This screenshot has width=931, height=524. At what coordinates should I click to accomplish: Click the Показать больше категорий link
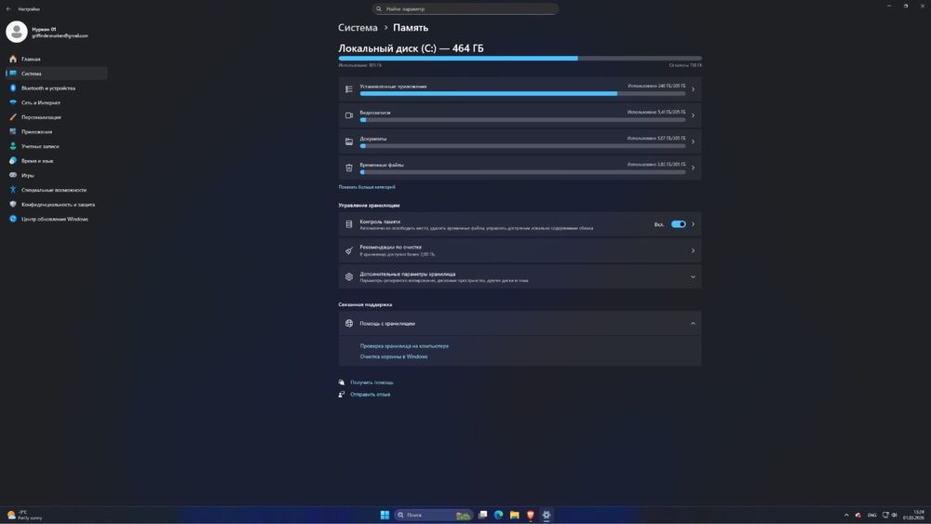(x=367, y=187)
